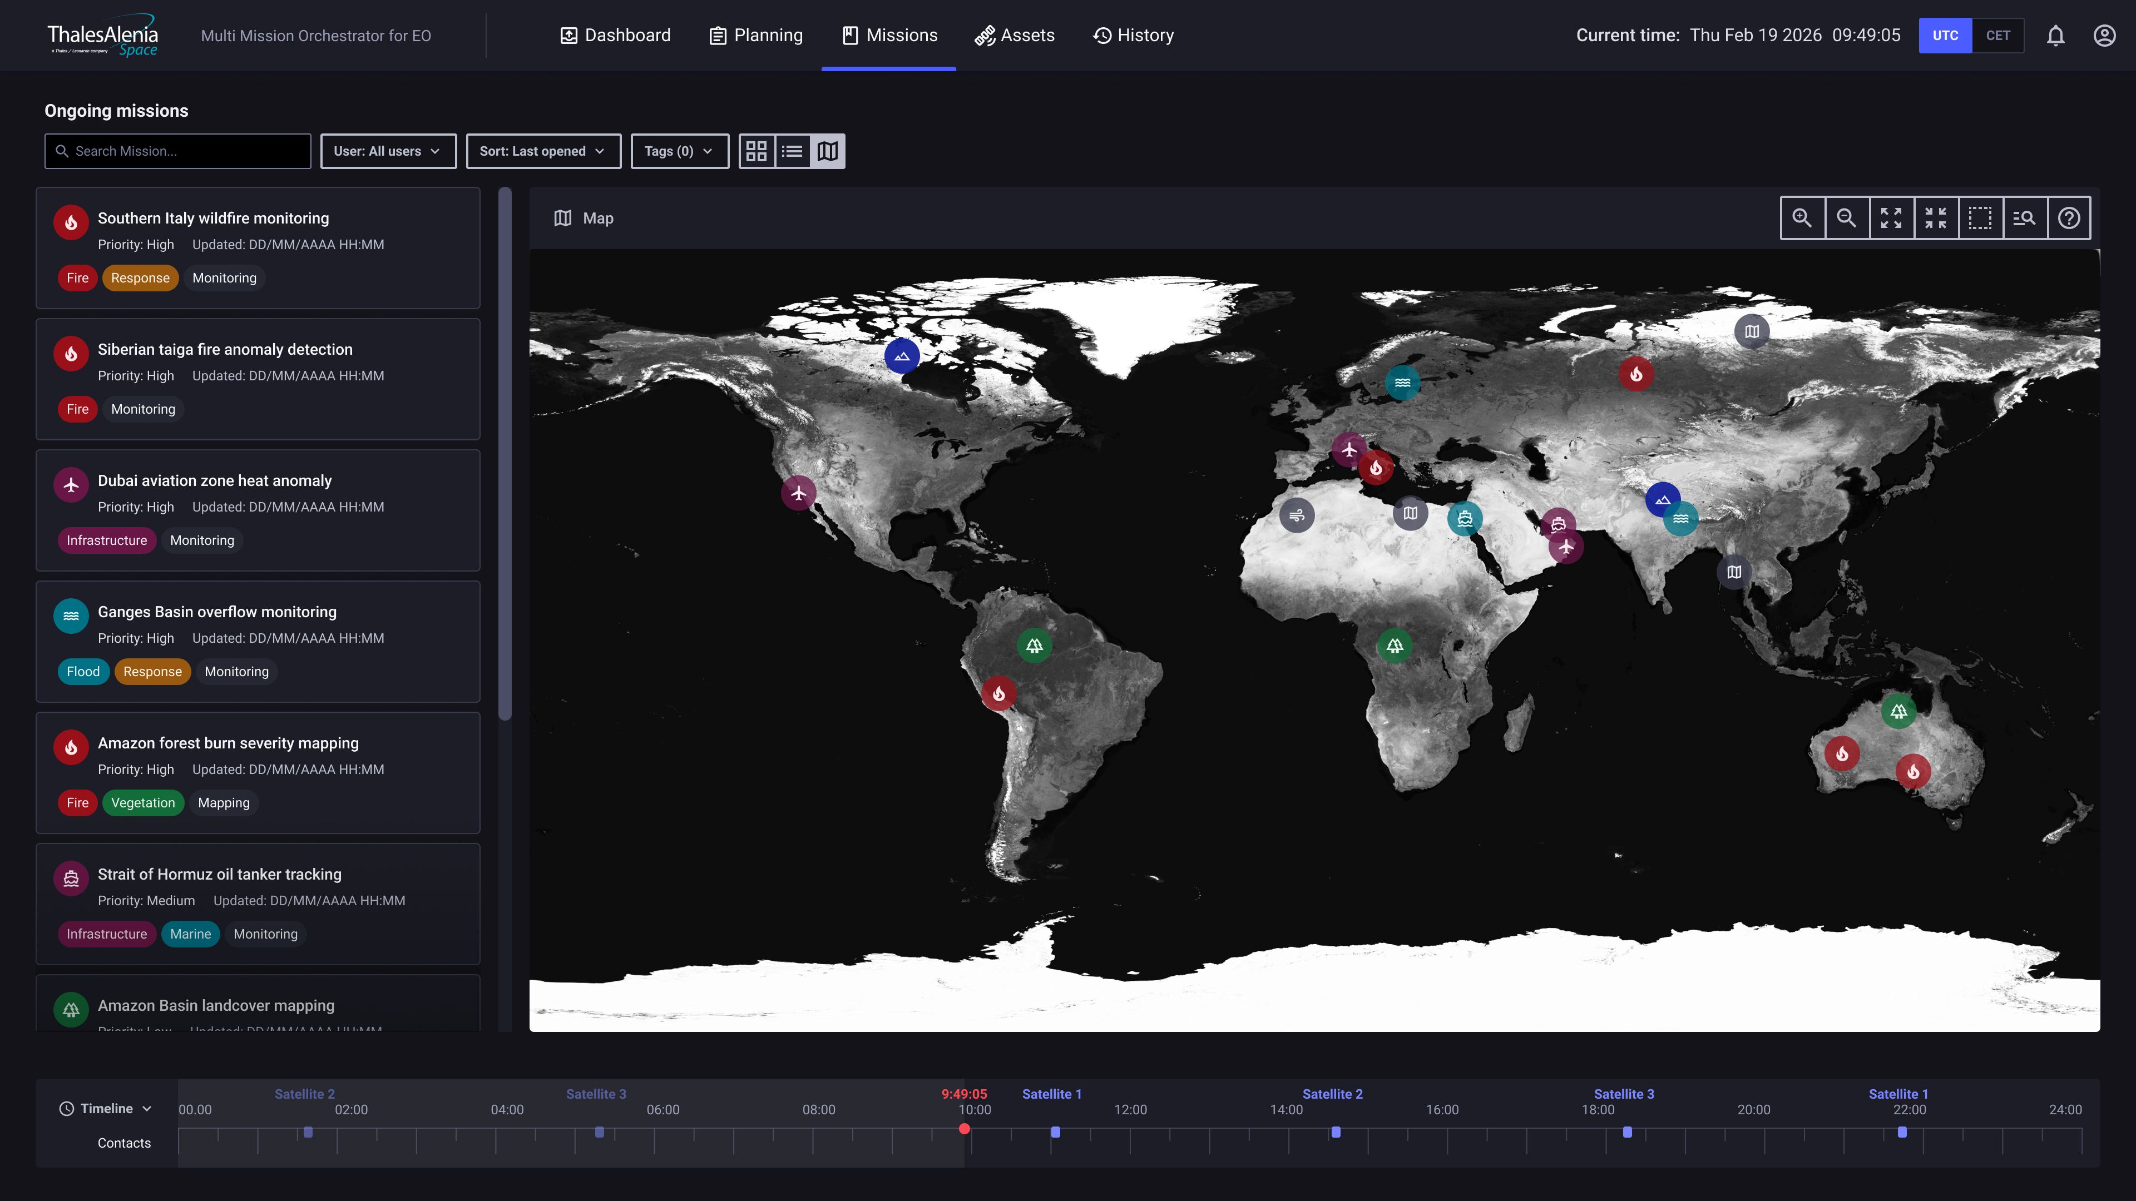Click the wind marker in West Africa

1297,515
